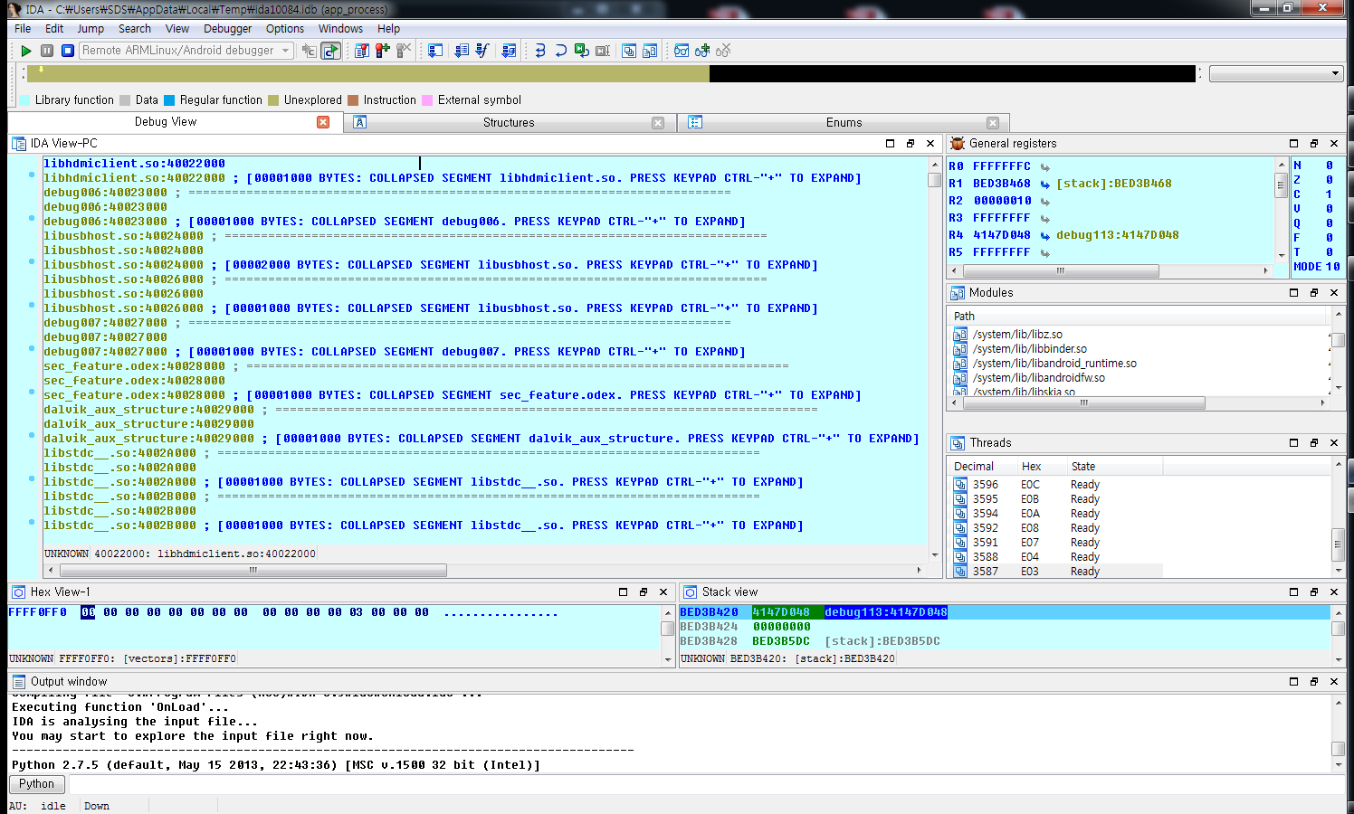Open the Debugger menu
1354x814 pixels.
(227, 28)
